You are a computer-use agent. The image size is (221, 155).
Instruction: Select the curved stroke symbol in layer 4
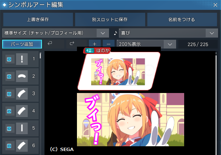pyautogui.click(x=22, y=111)
